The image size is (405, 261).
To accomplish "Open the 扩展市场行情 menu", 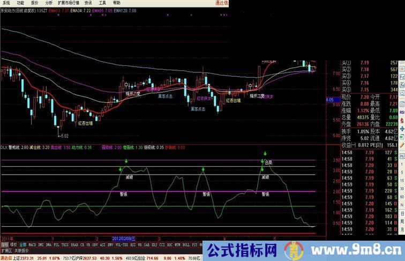I will click(x=69, y=3).
